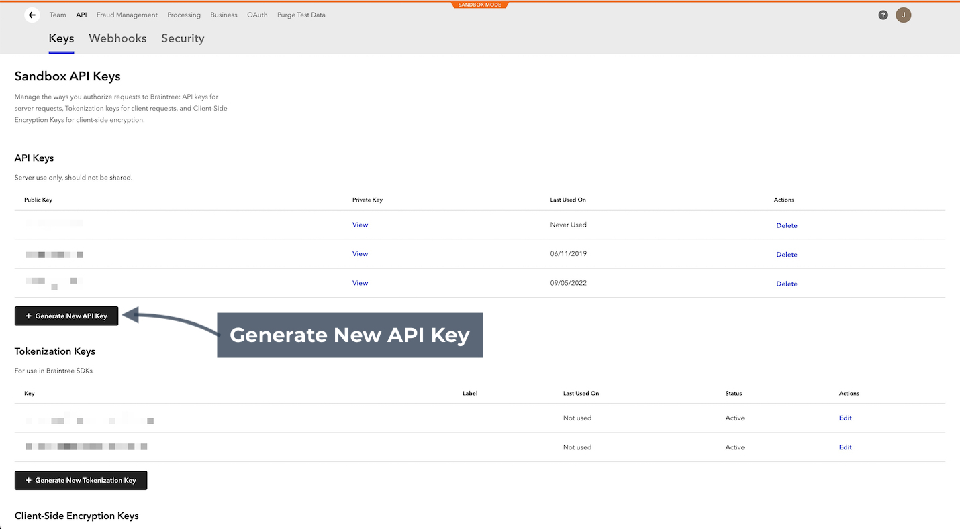Click the Client-Side Encryption Keys heading

[77, 516]
